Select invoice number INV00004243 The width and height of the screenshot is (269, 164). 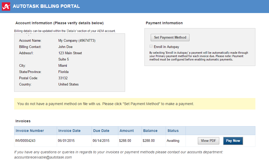[x=25, y=141]
